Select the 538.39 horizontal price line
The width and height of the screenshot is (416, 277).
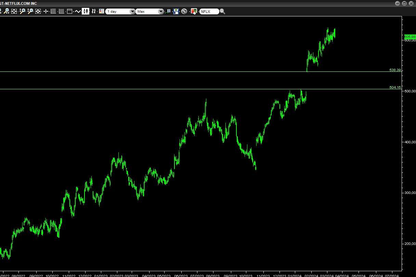(205, 71)
